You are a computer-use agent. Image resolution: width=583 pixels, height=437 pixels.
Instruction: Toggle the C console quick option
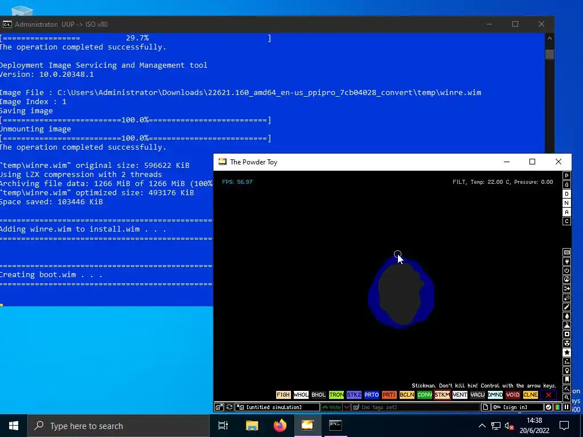(x=566, y=221)
